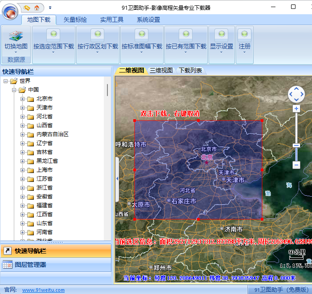Image resolution: width=312 pixels, height=294 pixels.
Task: Select 江西省 in the navigation tree
Action: pyautogui.click(x=45, y=214)
